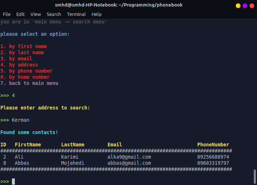Click email 'abbas@gmail.com'

[x=129, y=163]
